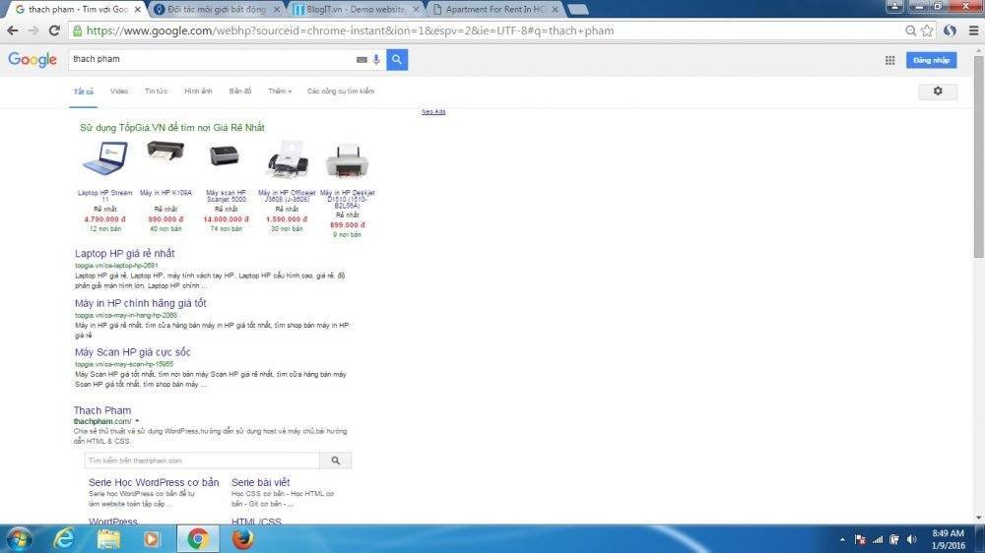Bookmark this page with the star icon
985x553 pixels.
pos(927,31)
